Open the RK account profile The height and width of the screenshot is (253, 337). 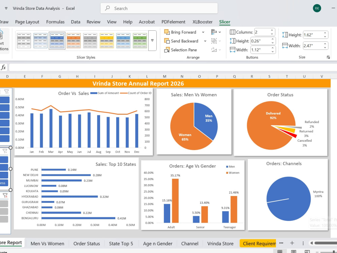pyautogui.click(x=317, y=8)
